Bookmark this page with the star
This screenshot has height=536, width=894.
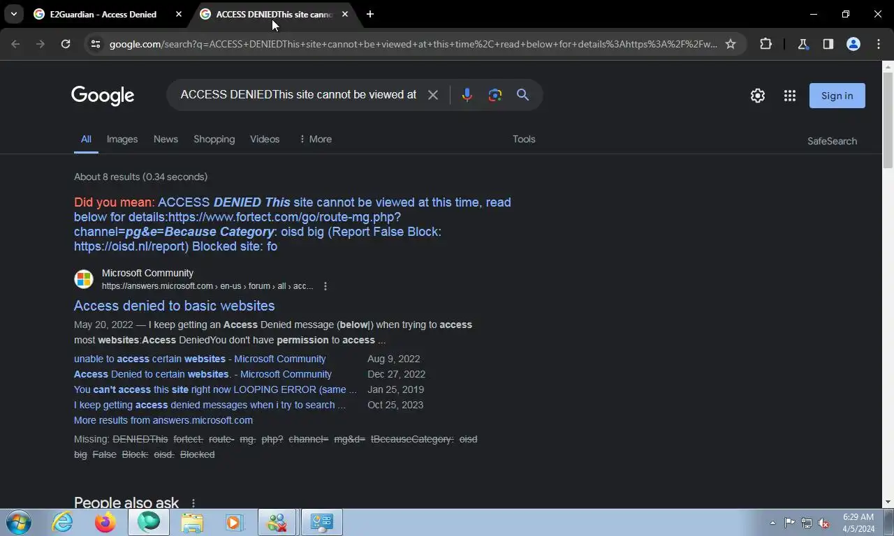click(x=731, y=44)
